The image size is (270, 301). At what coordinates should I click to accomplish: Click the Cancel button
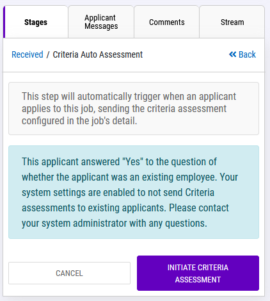[69, 273]
